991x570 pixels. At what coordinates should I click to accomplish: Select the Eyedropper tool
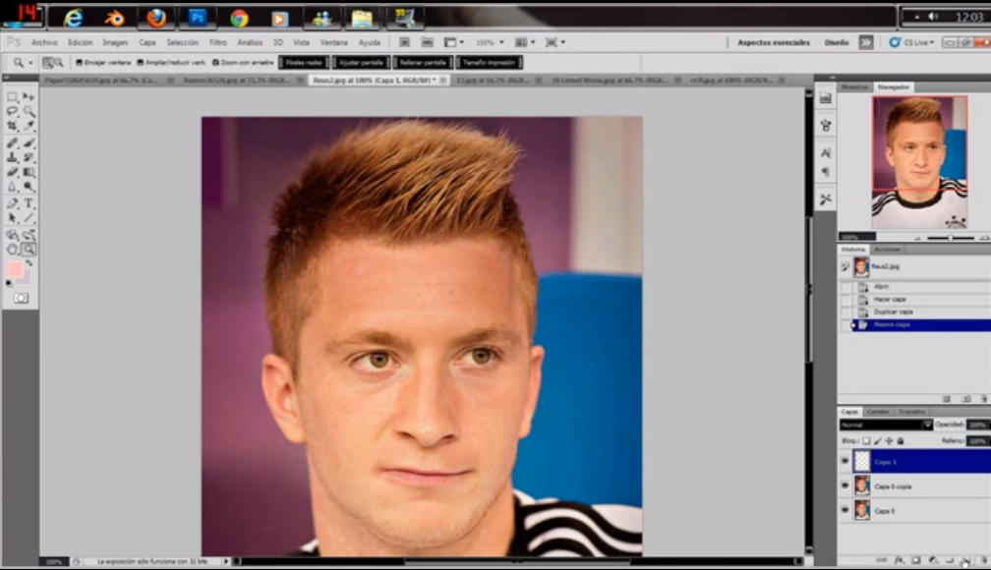(29, 127)
